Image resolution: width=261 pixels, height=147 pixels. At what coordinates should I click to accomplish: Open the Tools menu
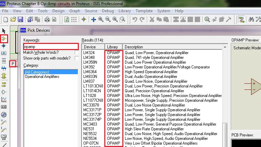42,11
